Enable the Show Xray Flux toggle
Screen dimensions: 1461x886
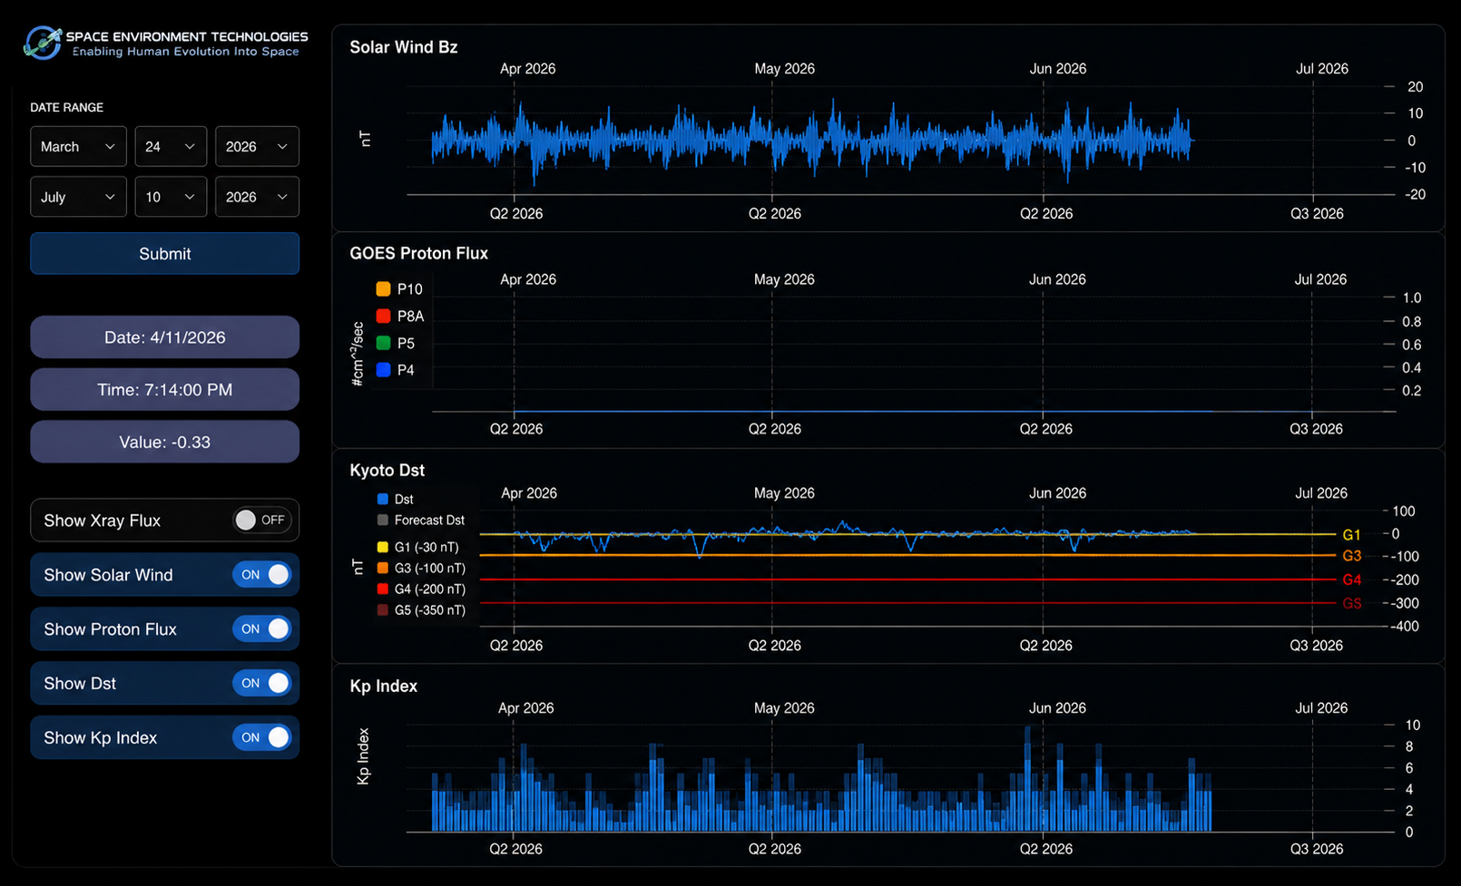[x=261, y=521]
